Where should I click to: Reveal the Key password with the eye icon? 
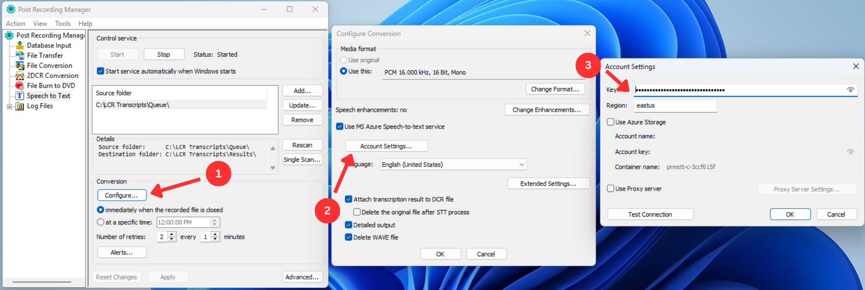coord(850,90)
